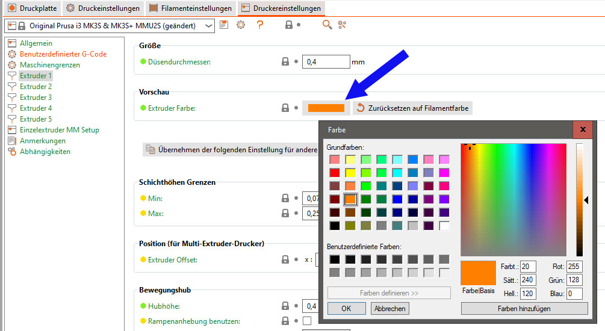Click the lock icon beside Hubhöhe
605x331 pixels.
(x=286, y=306)
